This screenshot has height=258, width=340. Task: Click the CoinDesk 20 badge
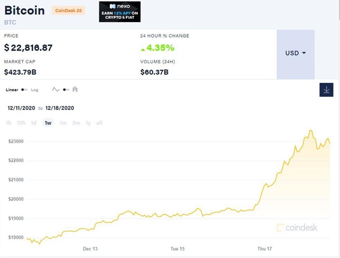[68, 11]
